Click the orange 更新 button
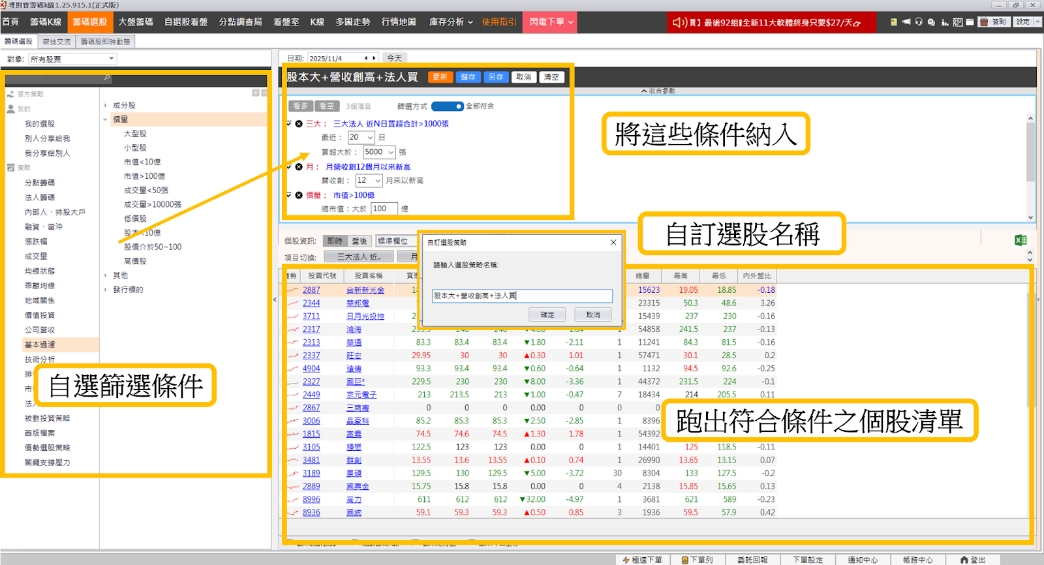1044x565 pixels. [x=440, y=77]
